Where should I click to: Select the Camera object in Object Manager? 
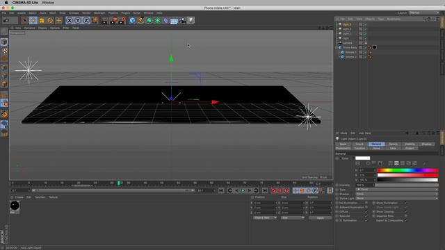[x=348, y=43]
